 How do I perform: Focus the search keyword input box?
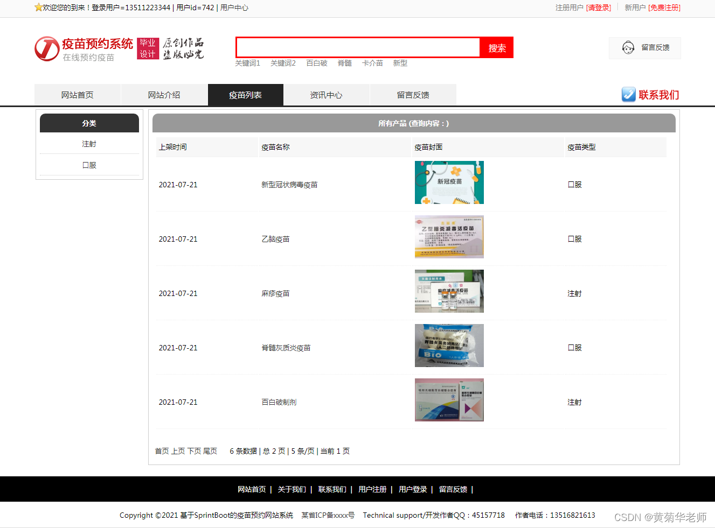tap(358, 47)
